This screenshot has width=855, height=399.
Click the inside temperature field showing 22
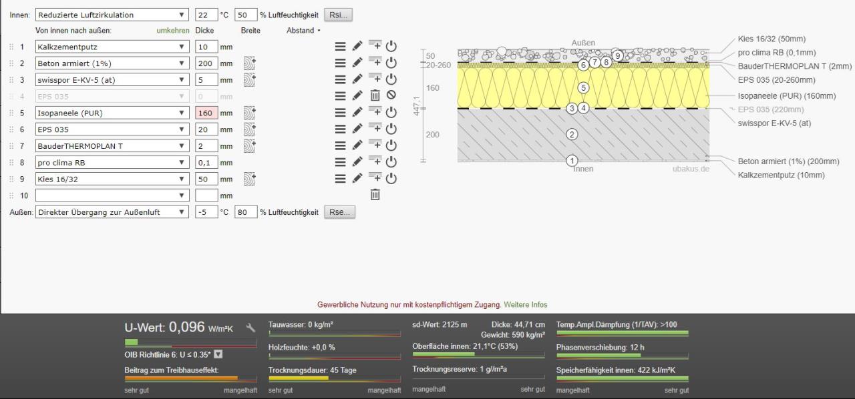pos(206,15)
